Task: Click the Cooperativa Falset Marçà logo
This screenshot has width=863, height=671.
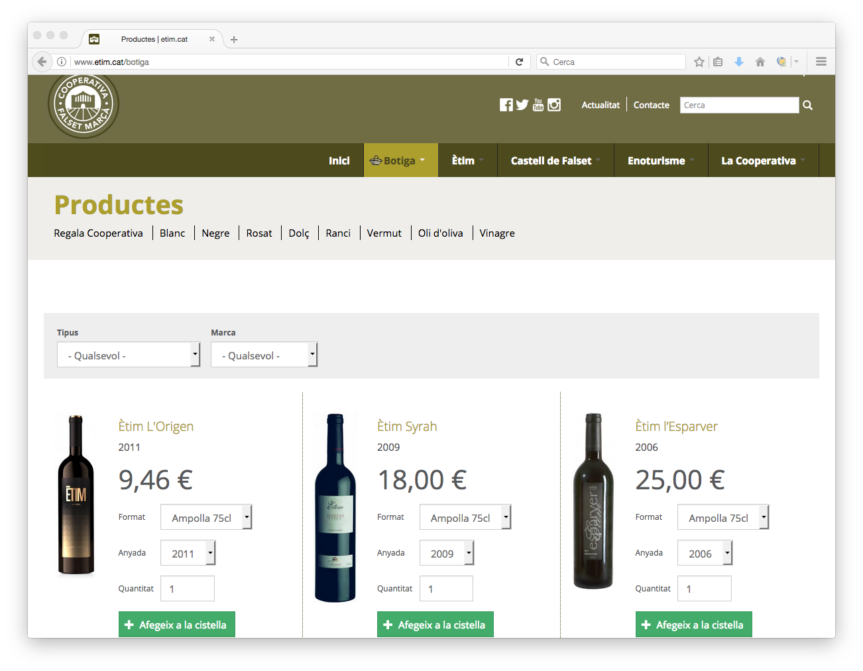Action: 84,104
